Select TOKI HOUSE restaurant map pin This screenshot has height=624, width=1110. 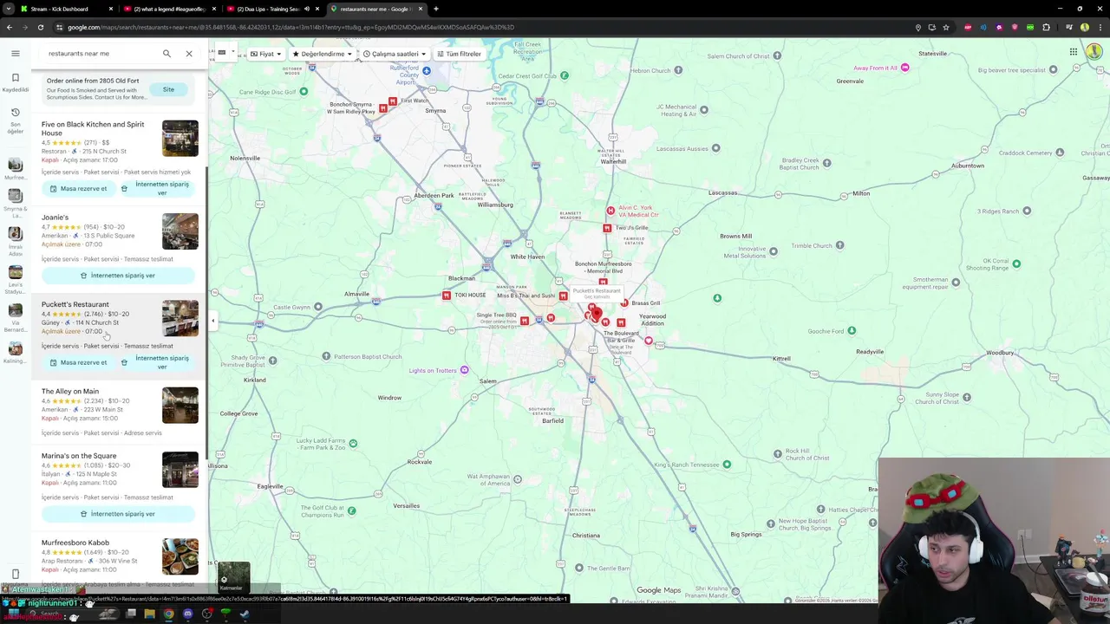447,296
